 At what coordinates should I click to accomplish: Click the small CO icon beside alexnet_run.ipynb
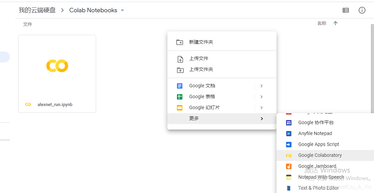28,104
